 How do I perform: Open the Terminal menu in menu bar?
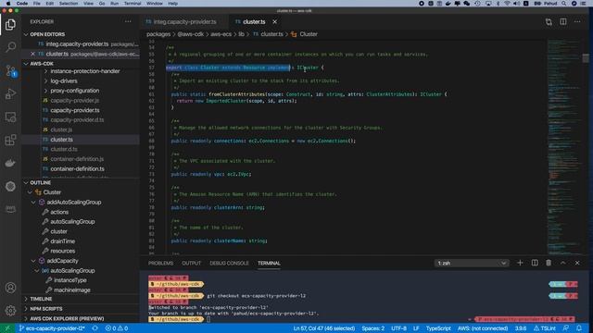pyautogui.click(x=132, y=4)
